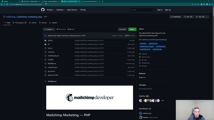
Task: Open the 56 tags link under Releases
Action: point(142,78)
